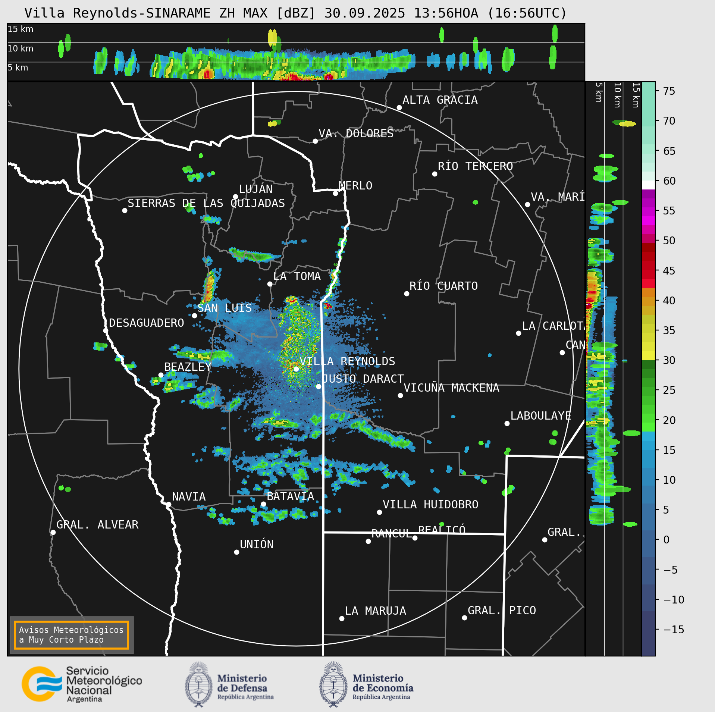715x712 pixels.
Task: Click the Alta Gracia city marker
Action: point(399,107)
